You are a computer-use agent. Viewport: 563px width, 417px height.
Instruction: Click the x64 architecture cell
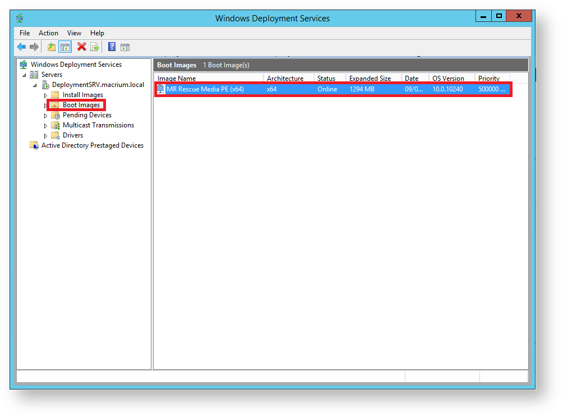(272, 89)
